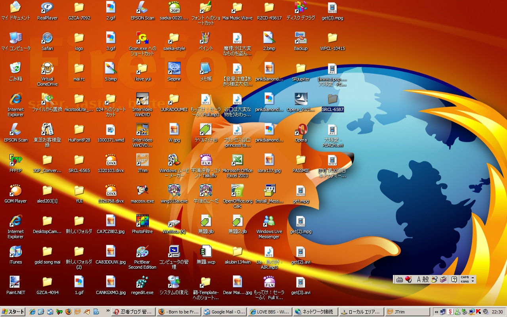Image resolution: width=507 pixels, height=317 pixels.
Task: Select the sora137.jpg image file
Action: coord(269,163)
